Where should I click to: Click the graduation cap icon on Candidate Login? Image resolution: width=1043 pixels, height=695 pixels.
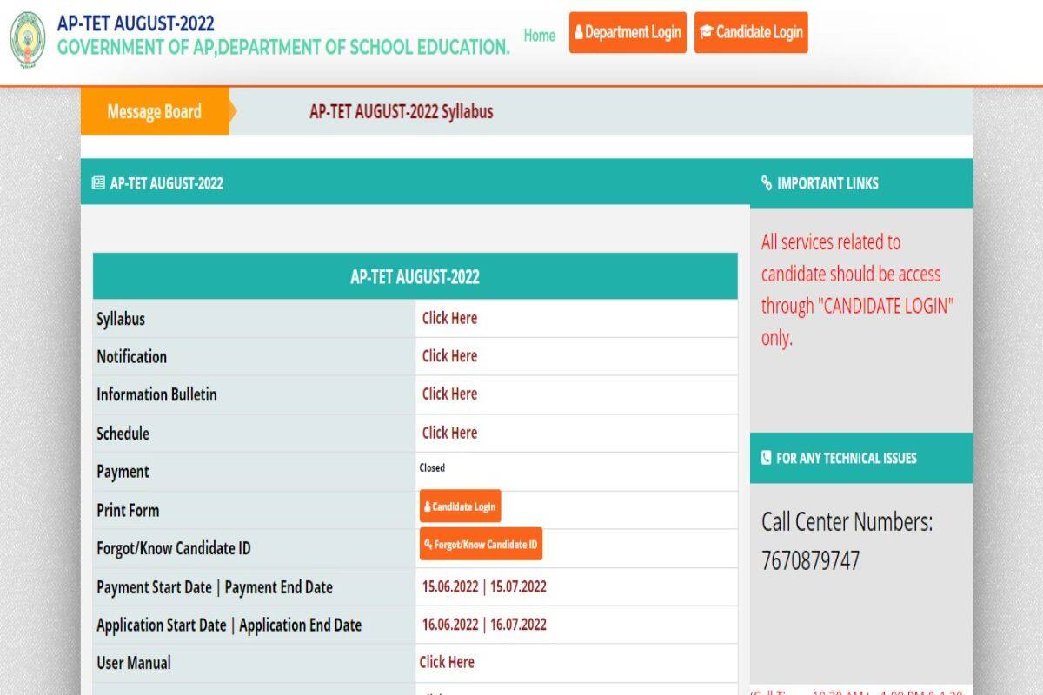point(706,33)
